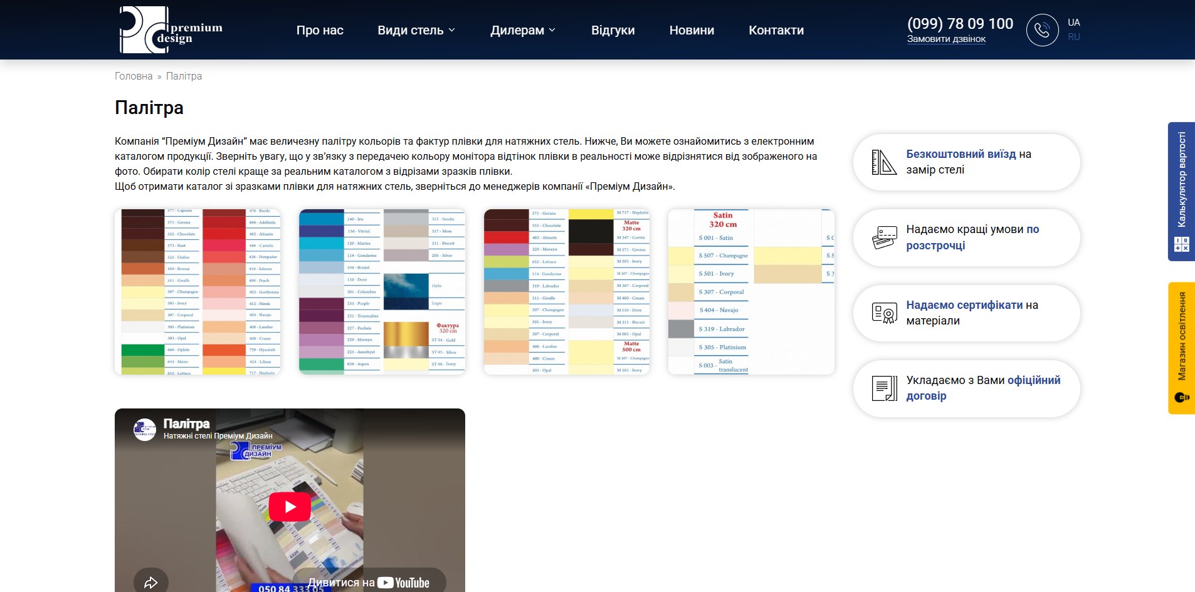The height and width of the screenshot is (592, 1195).
Task: Expand the Види стель dropdown chevron
Action: coord(452,30)
